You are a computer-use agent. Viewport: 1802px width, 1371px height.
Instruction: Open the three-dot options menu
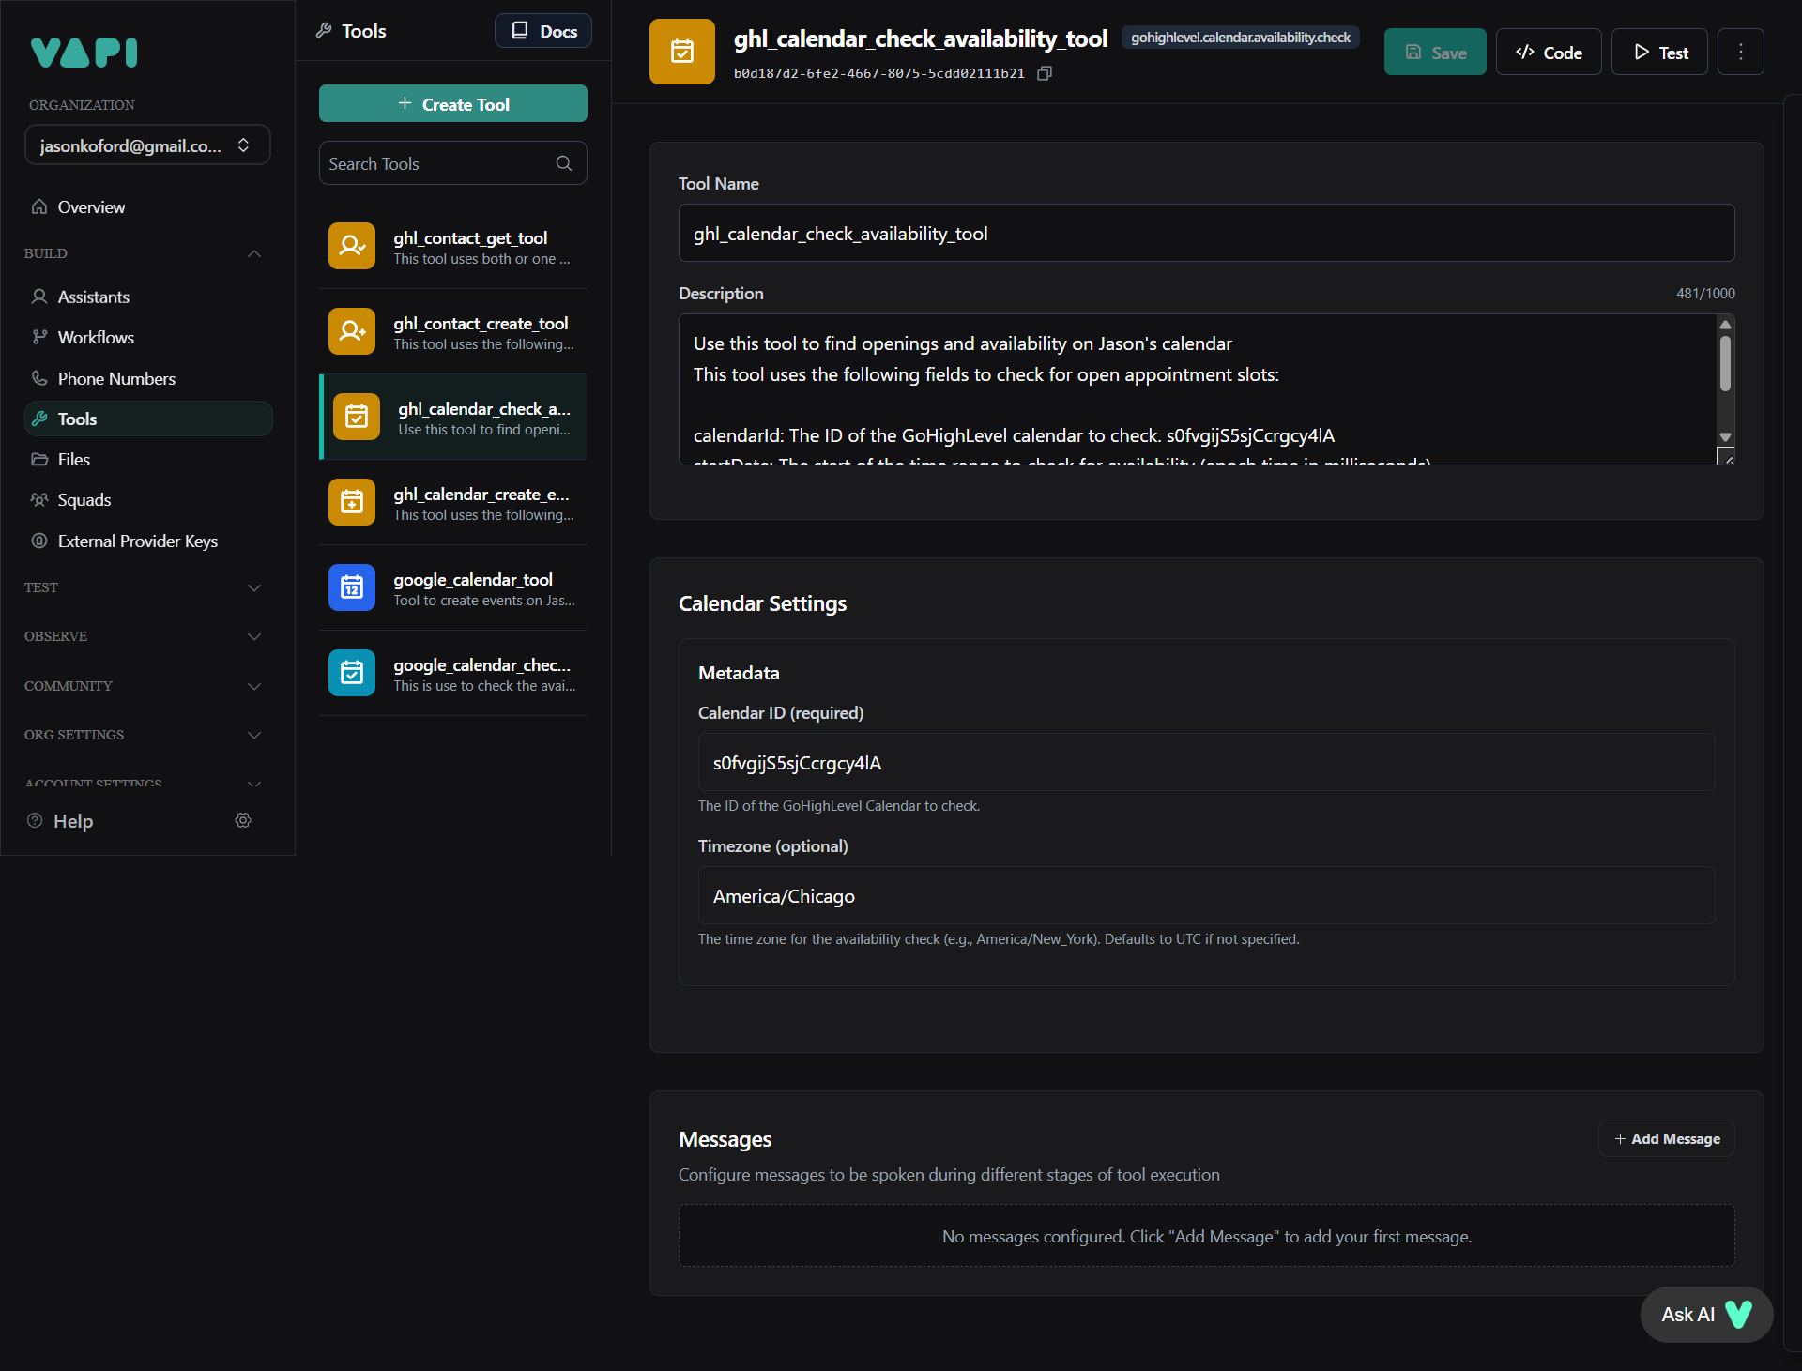[1741, 52]
